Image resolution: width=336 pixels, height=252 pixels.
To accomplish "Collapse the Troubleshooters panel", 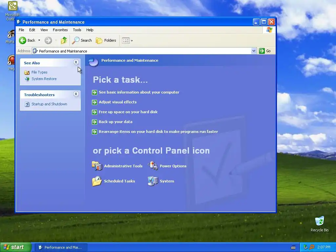I will (76, 94).
